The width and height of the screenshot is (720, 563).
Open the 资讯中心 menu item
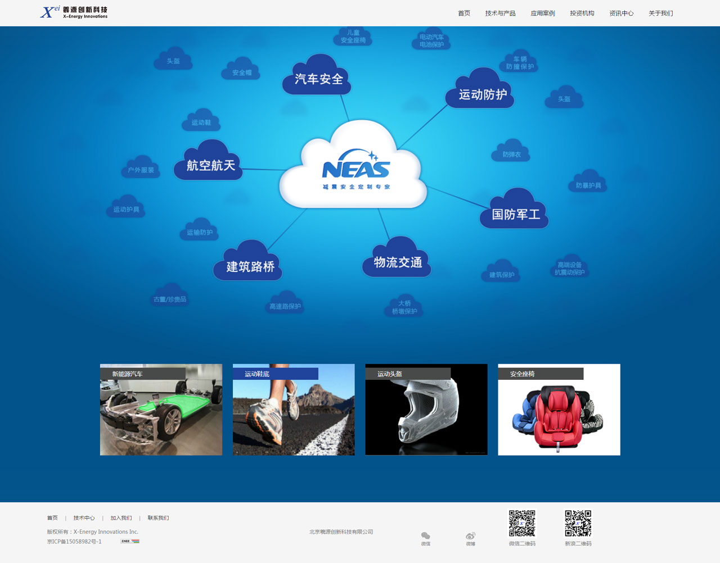pyautogui.click(x=622, y=13)
